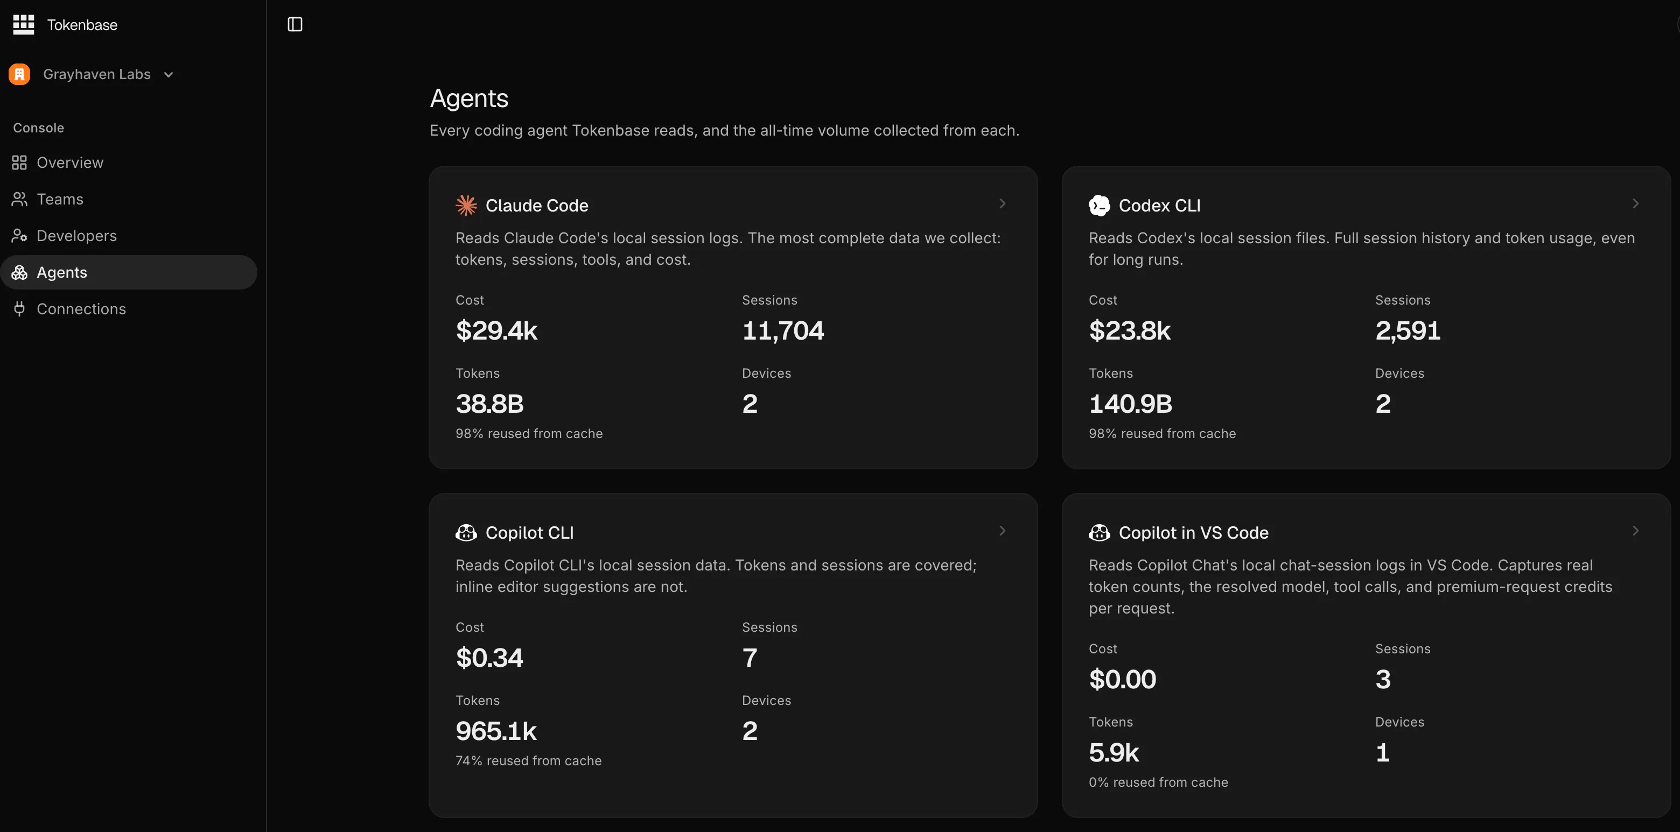
Task: Toggle the sidebar panel icon
Action: coord(295,24)
